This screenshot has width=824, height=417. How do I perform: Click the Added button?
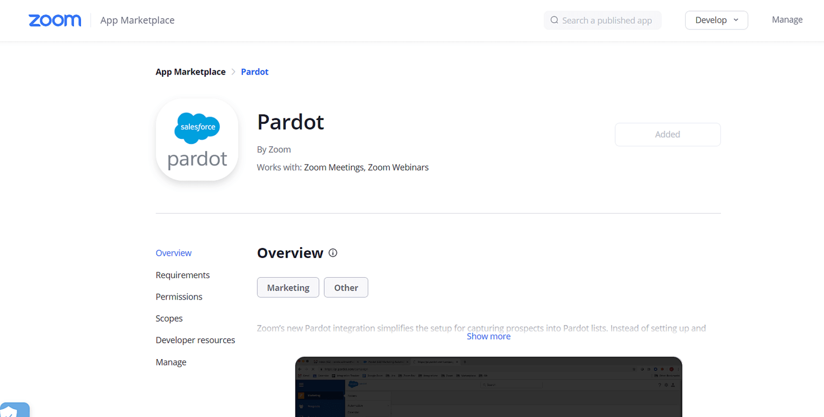[x=667, y=135]
